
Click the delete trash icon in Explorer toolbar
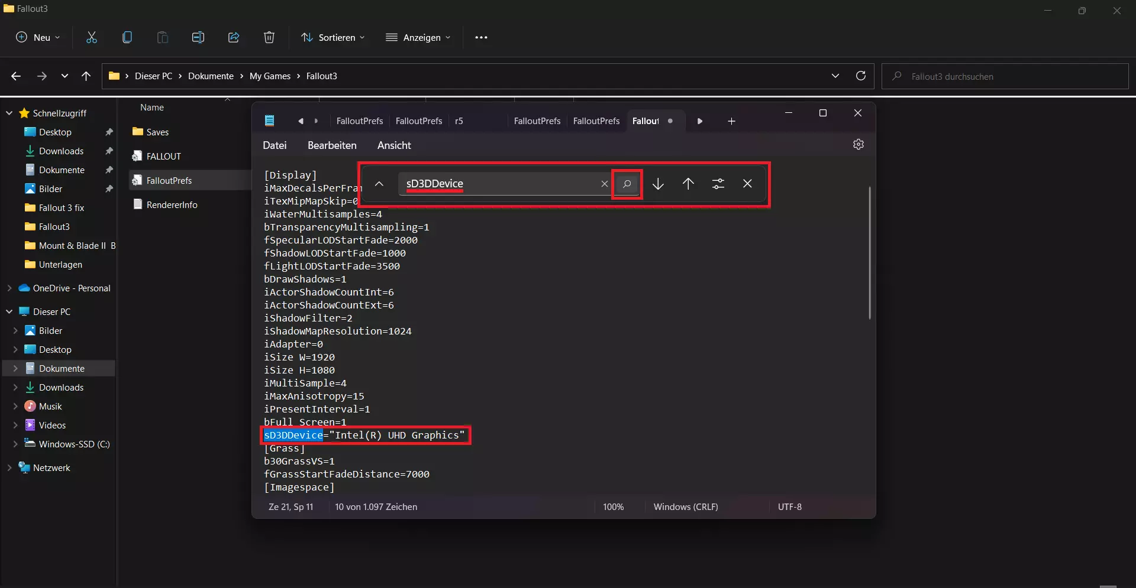coord(269,37)
